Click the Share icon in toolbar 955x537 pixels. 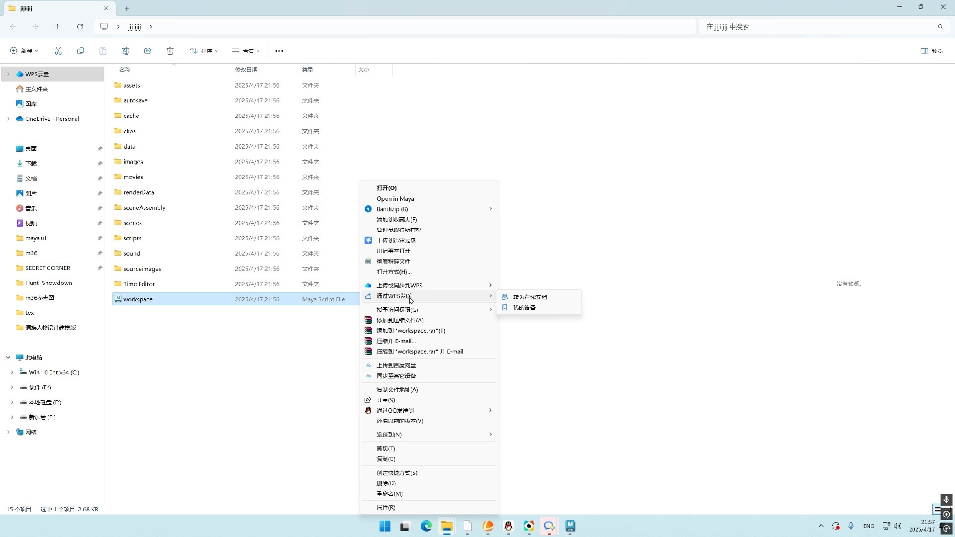click(x=148, y=51)
